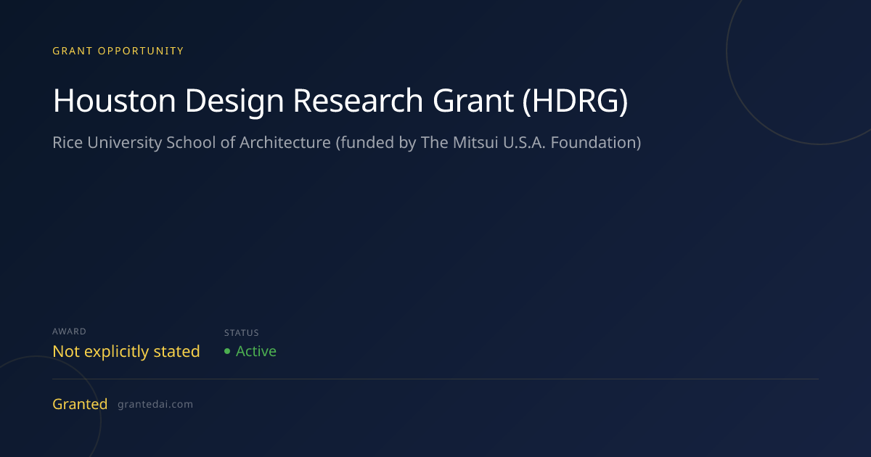
Task: Click the 'AWARD' label
Action: [70, 332]
